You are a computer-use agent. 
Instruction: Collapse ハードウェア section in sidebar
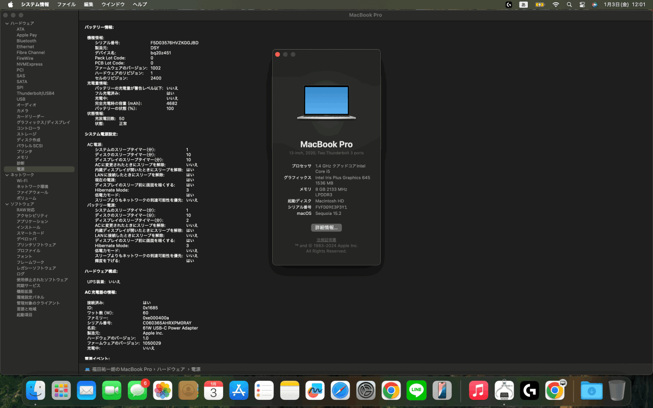click(x=7, y=23)
